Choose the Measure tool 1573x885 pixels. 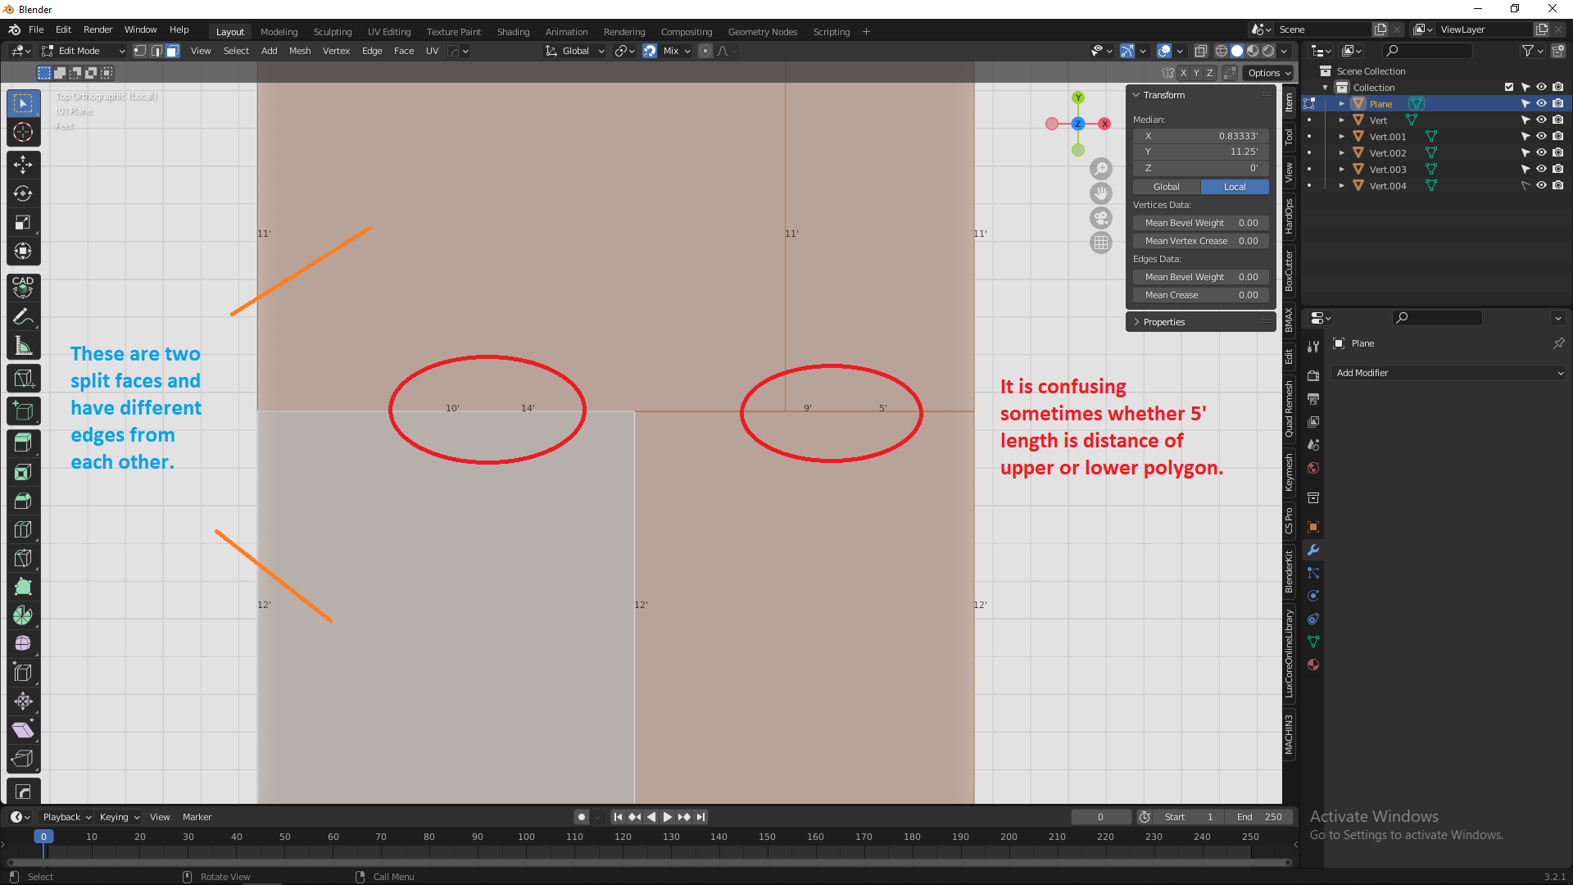tap(23, 346)
